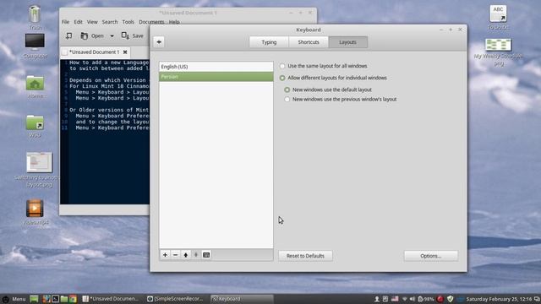This screenshot has width=541, height=304.
Task: Click the move layout down arrow
Action: [196, 255]
